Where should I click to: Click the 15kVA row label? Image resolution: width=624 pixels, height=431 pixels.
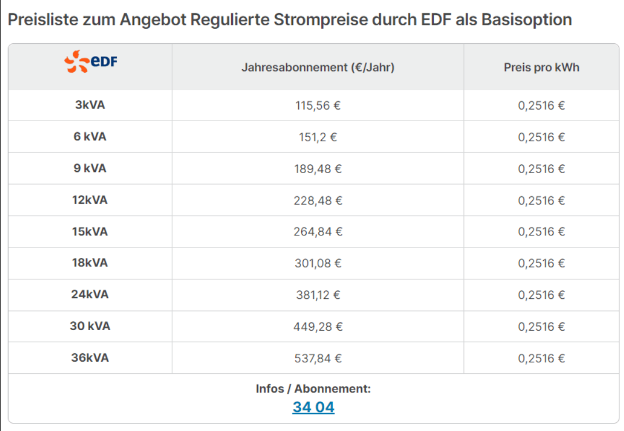(90, 231)
